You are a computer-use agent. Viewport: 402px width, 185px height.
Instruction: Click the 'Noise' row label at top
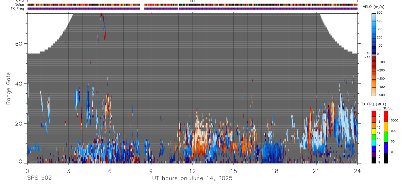tap(19, 5)
